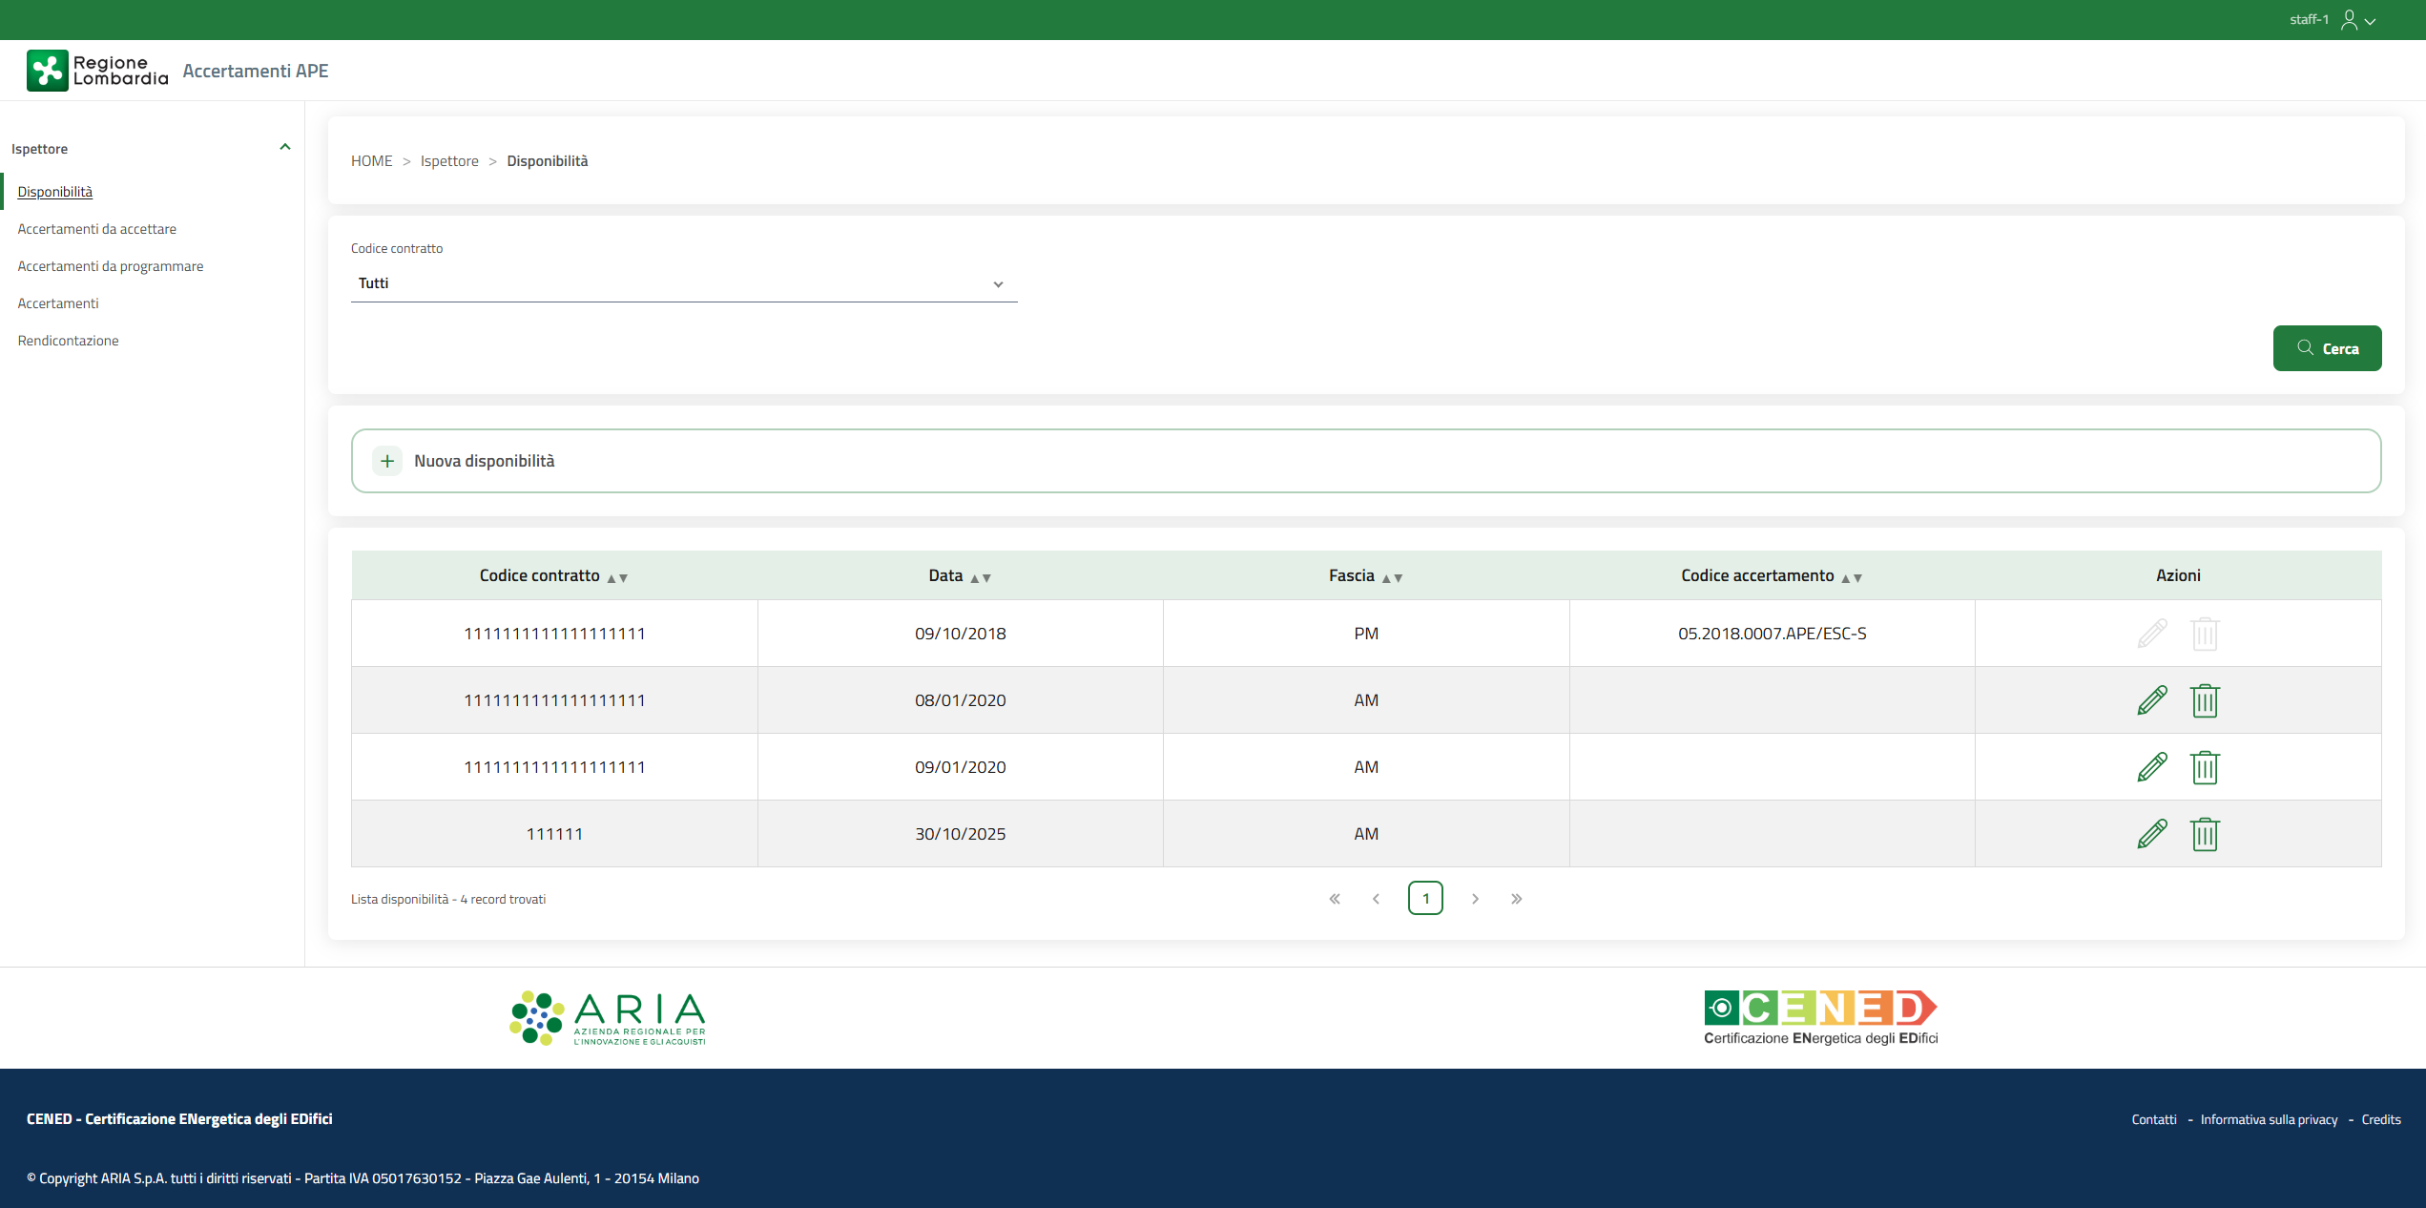The height and width of the screenshot is (1208, 2426).
Task: Sort table by Codice contratto column
Action: (x=617, y=577)
